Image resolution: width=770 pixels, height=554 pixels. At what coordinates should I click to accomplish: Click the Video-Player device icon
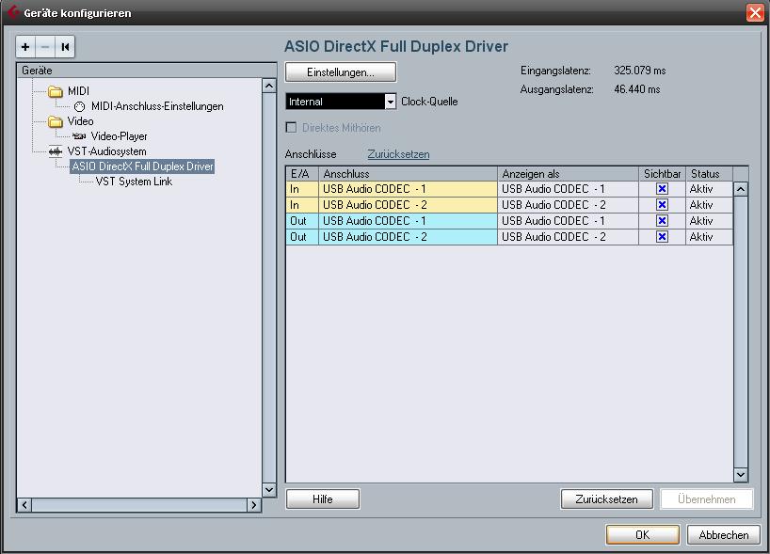click(79, 136)
